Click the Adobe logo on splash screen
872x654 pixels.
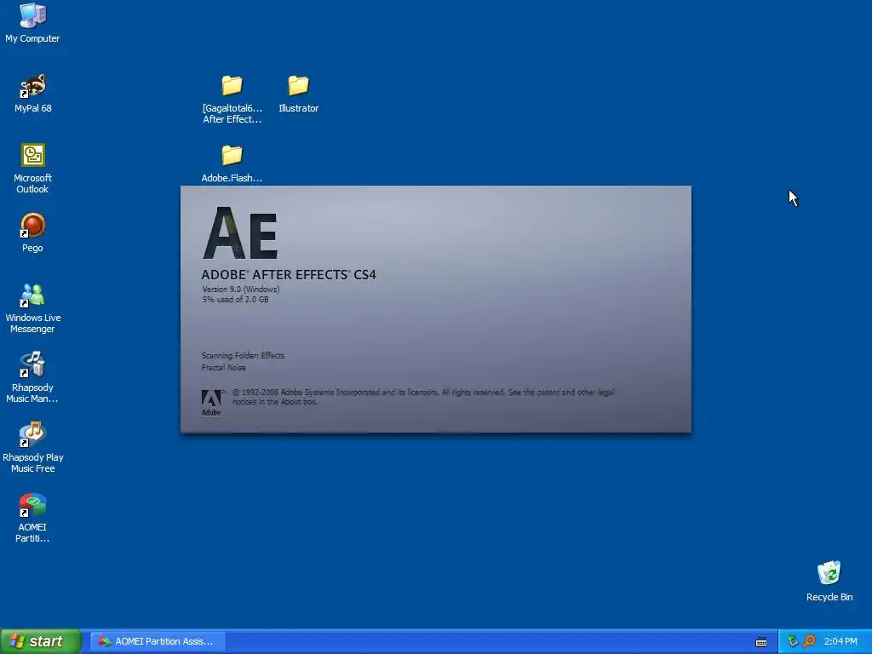pyautogui.click(x=211, y=403)
